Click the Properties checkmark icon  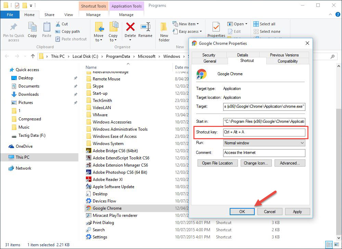coord(216,27)
